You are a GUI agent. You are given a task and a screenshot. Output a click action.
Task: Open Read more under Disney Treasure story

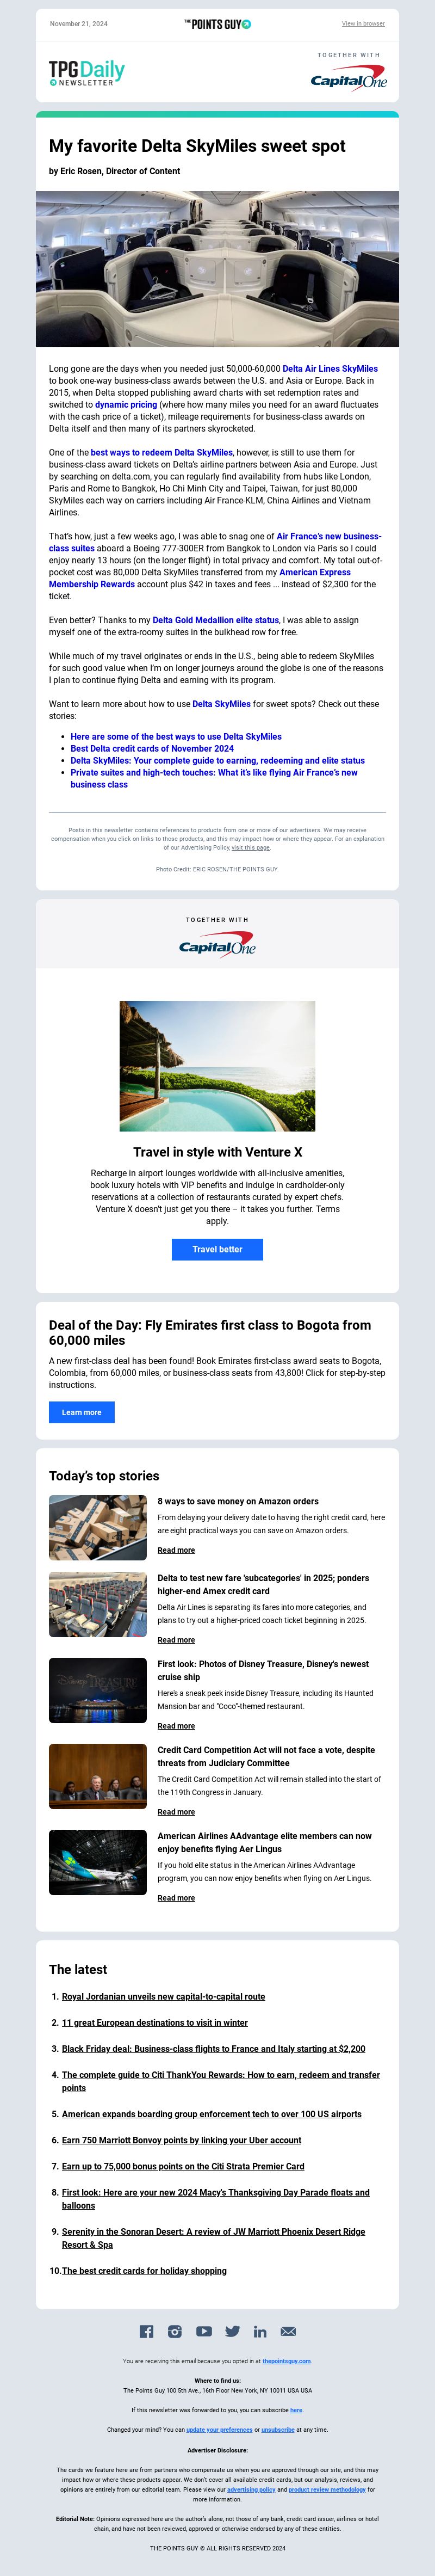[x=176, y=1726]
